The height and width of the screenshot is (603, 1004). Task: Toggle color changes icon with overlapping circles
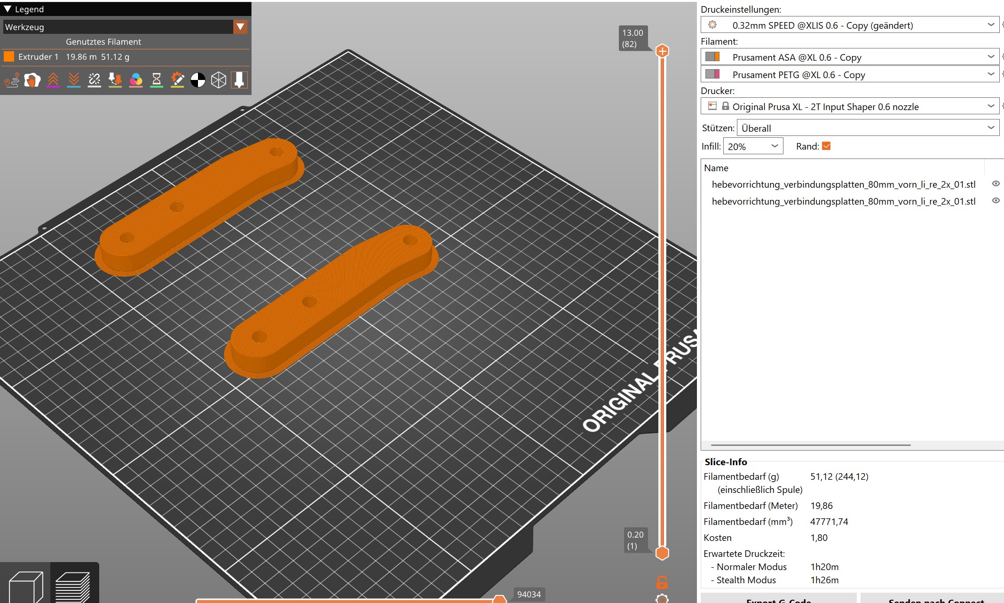[x=136, y=80]
